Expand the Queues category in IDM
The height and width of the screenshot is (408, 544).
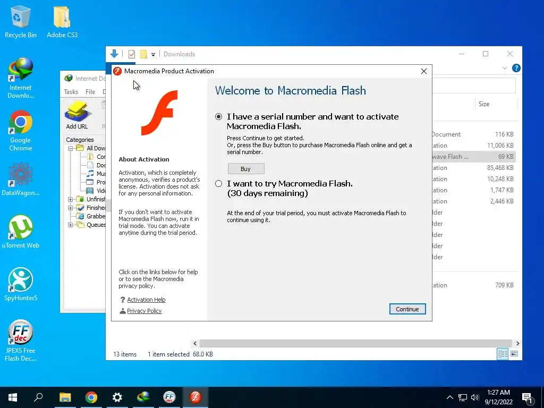coord(70,225)
